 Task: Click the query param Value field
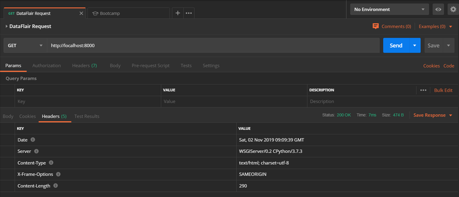click(234, 101)
